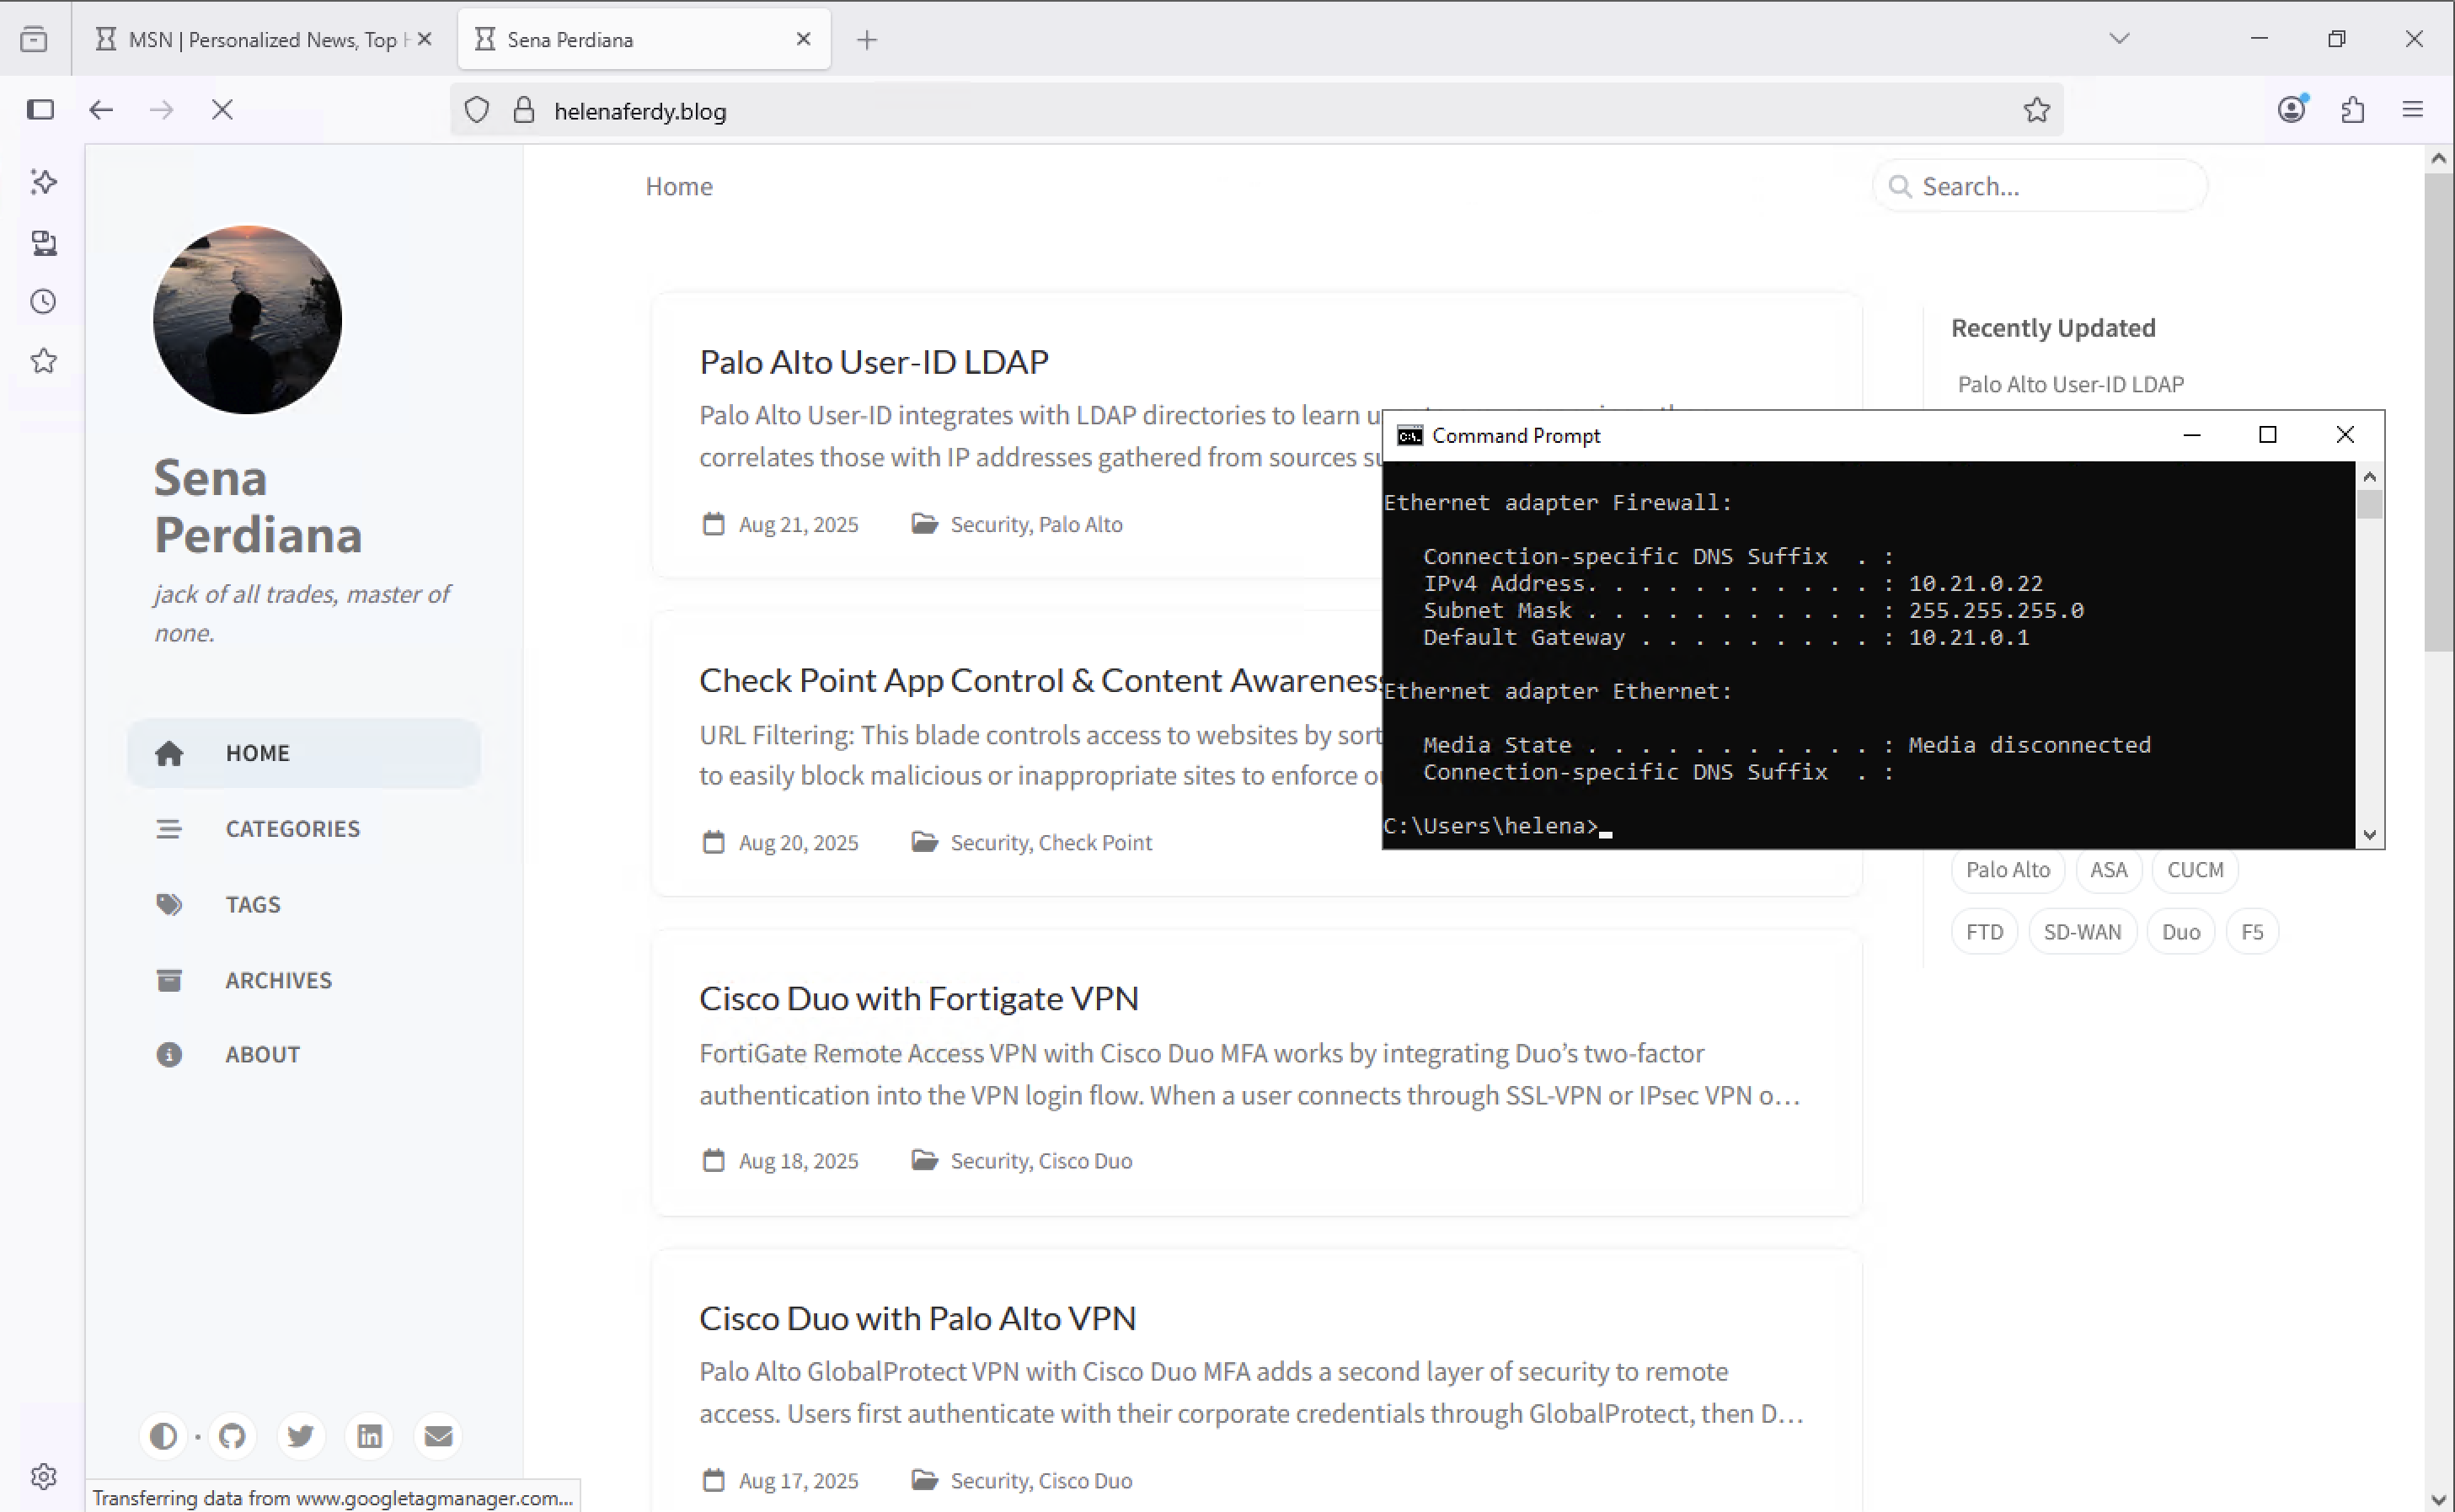
Task: Open browser history clock sidebar icon
Action: [x=43, y=302]
